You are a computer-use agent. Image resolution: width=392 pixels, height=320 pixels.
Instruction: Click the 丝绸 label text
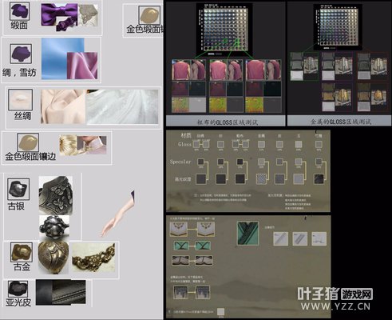(x=22, y=116)
